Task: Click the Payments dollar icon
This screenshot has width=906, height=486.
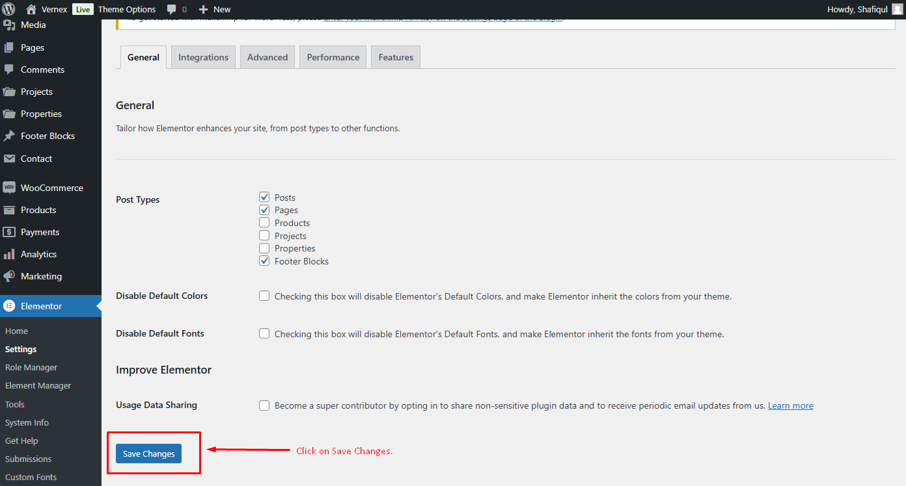Action: [x=9, y=232]
